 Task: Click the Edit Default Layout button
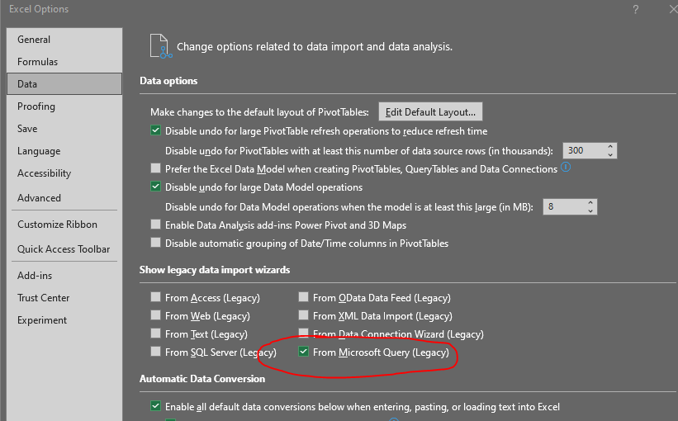coord(430,112)
